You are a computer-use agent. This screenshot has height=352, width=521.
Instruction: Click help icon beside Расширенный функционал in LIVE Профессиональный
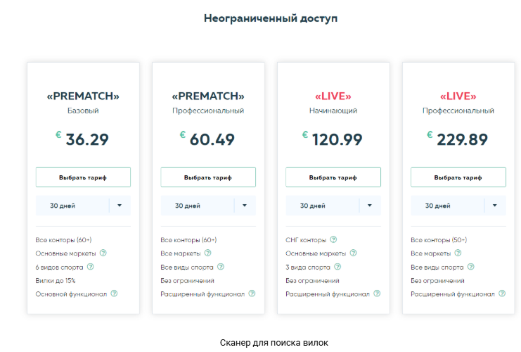(502, 294)
